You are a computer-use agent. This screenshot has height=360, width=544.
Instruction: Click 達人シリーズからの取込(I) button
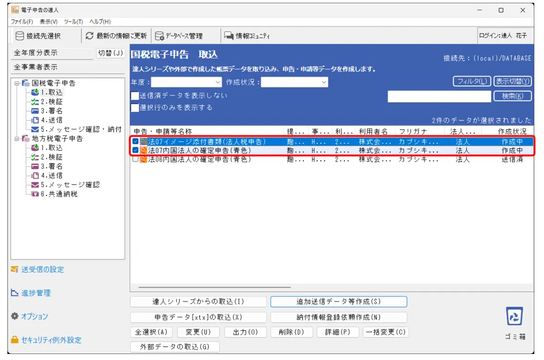click(x=198, y=302)
